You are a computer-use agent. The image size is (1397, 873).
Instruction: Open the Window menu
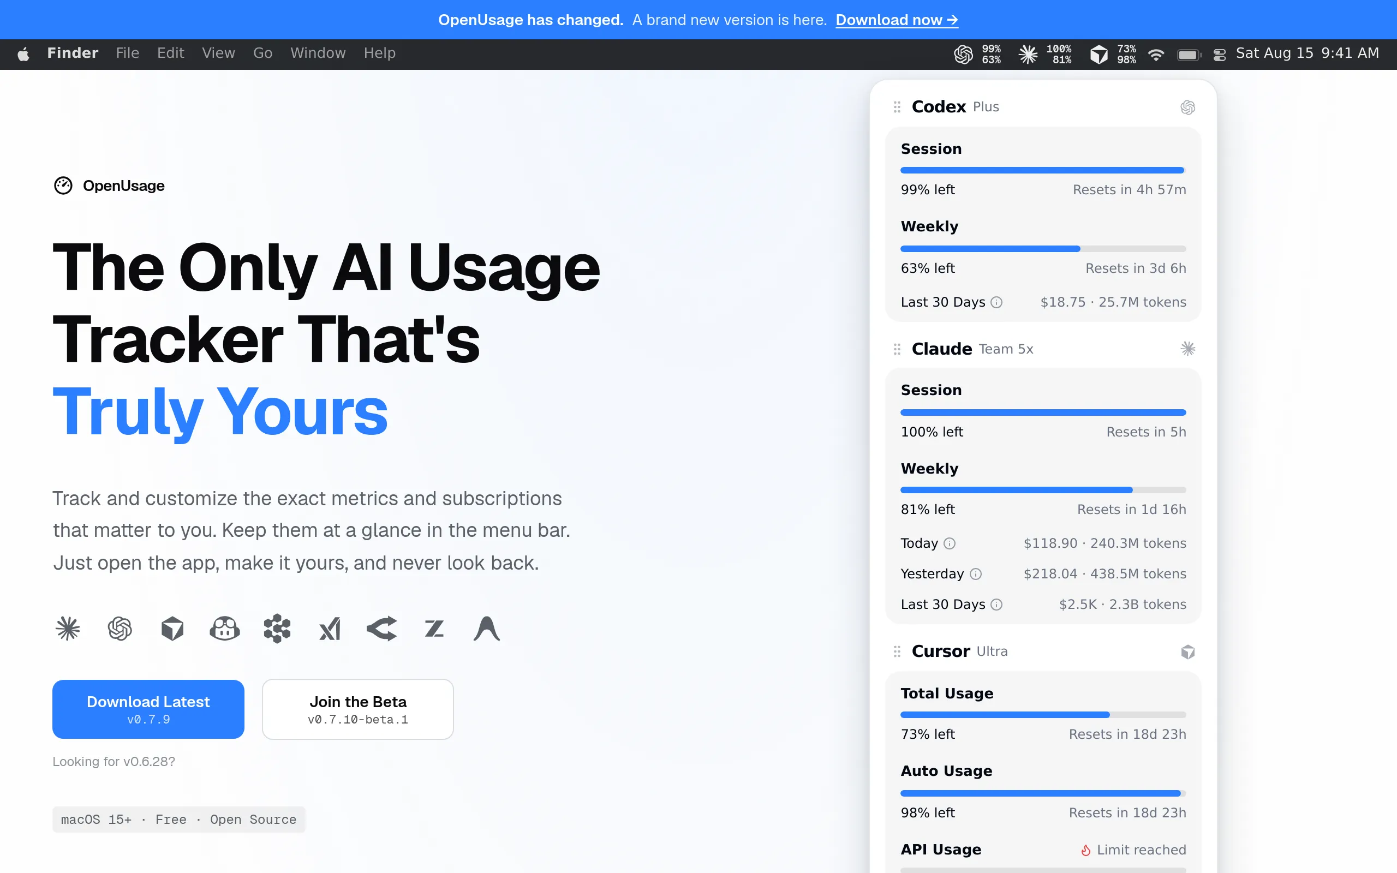pos(318,53)
